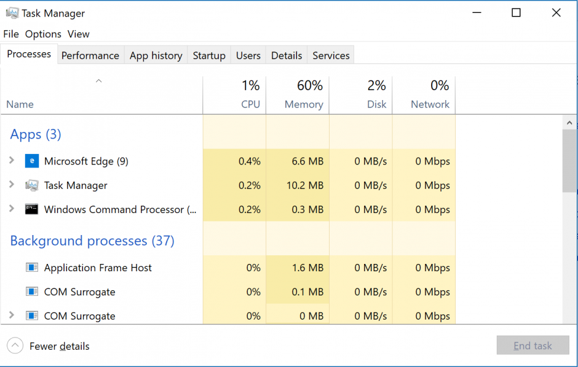Expand the Task Manager process entry
Viewport: 578px width, 367px height.
click(x=11, y=185)
